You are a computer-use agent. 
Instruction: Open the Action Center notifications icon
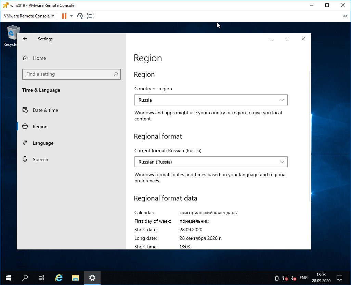pos(339,278)
